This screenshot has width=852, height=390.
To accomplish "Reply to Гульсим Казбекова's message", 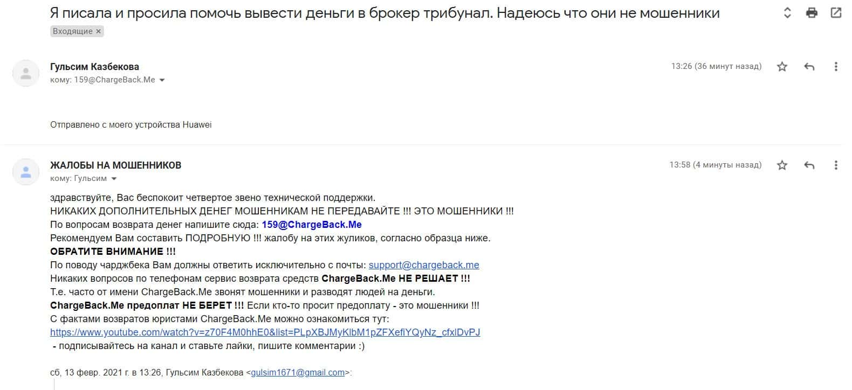I will [809, 67].
